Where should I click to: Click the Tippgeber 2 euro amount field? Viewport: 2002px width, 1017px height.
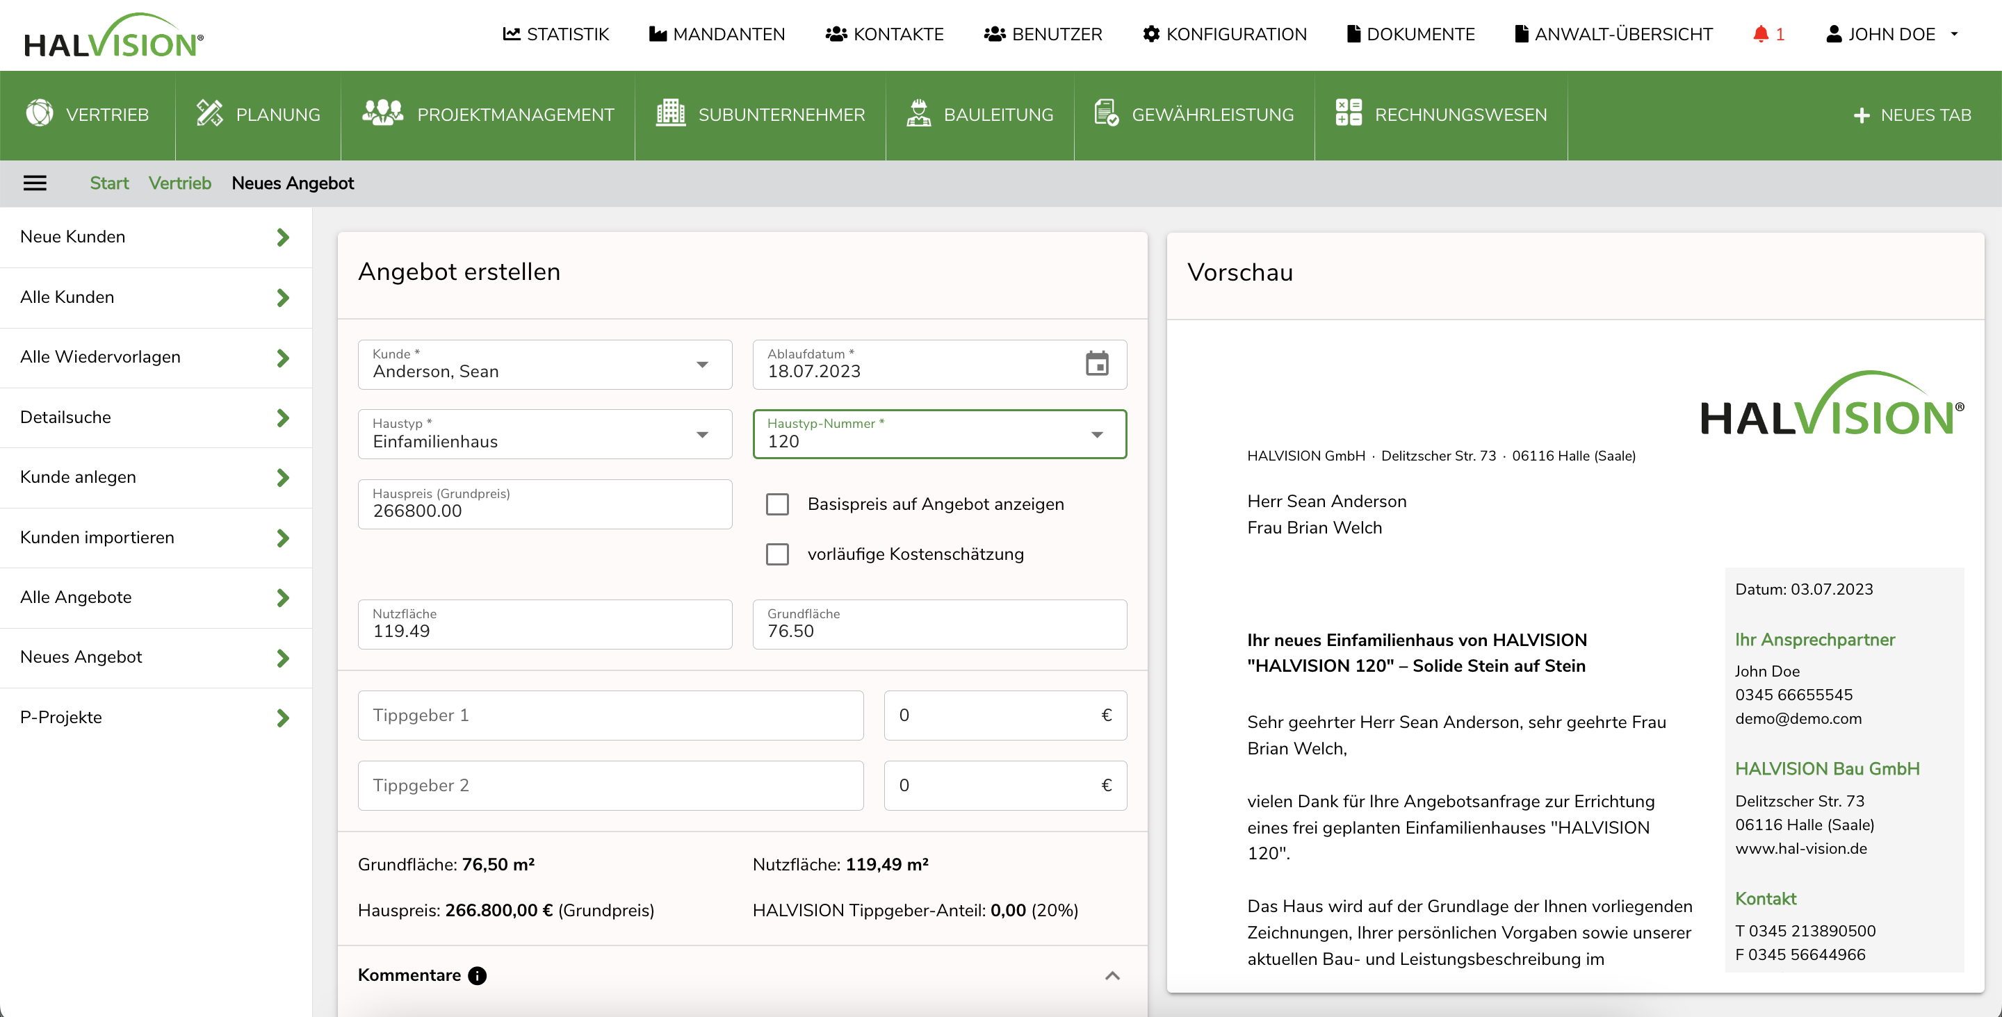pos(1005,786)
